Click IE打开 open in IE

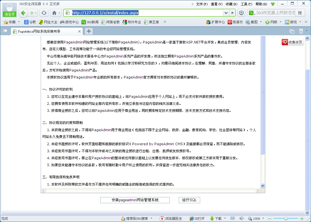pos(197,218)
